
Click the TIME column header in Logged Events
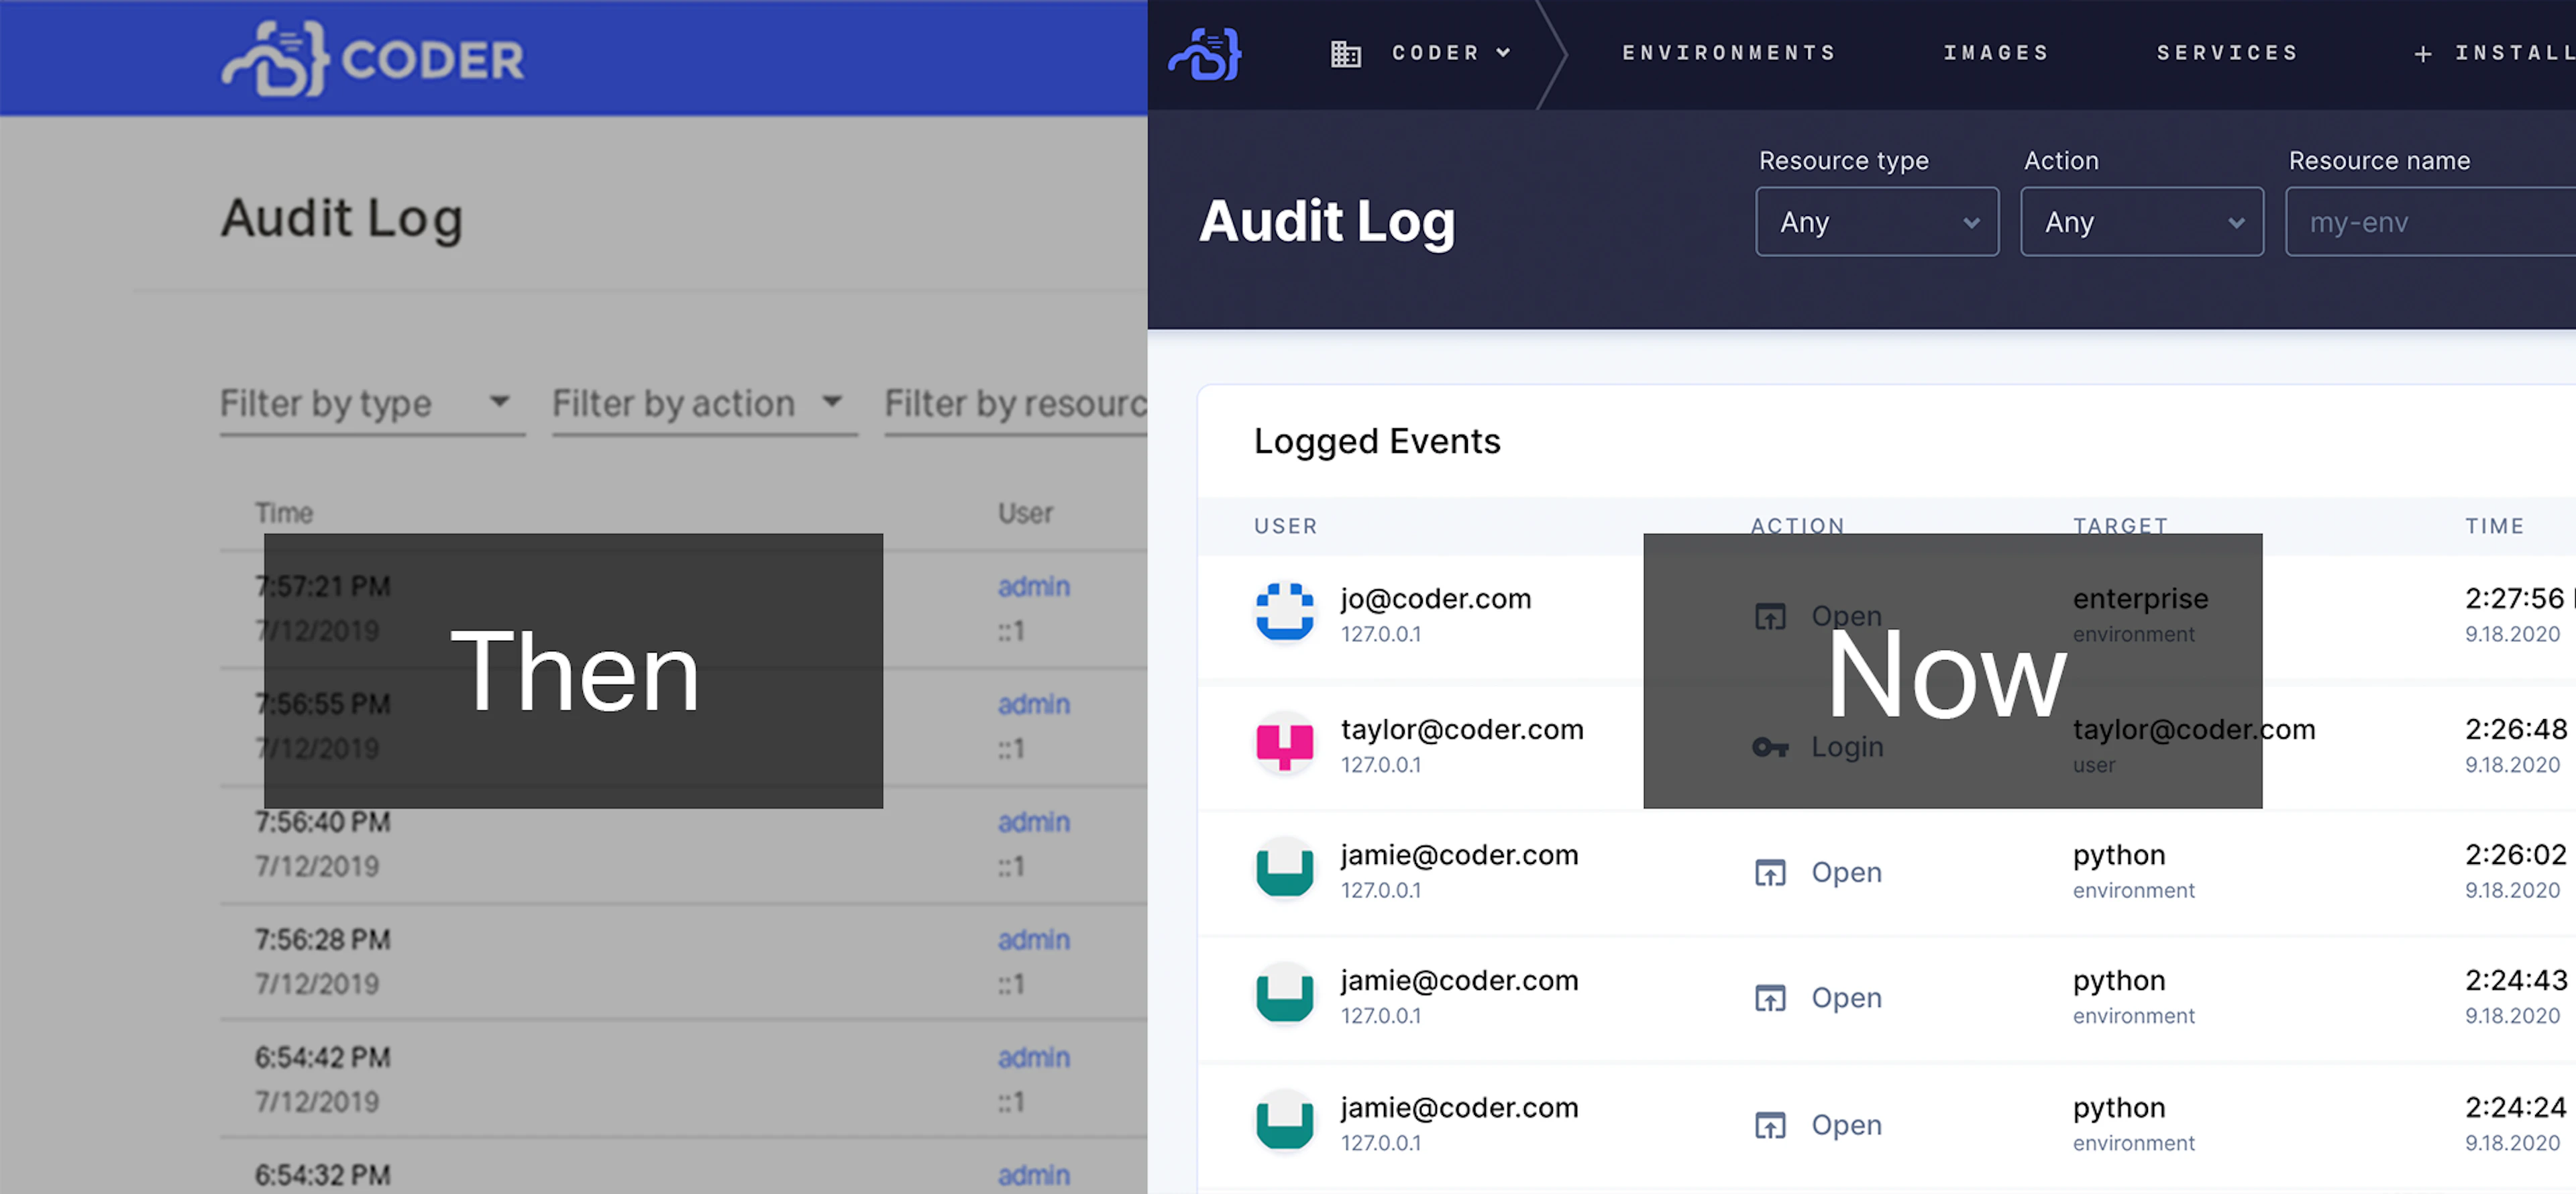[x=2494, y=526]
